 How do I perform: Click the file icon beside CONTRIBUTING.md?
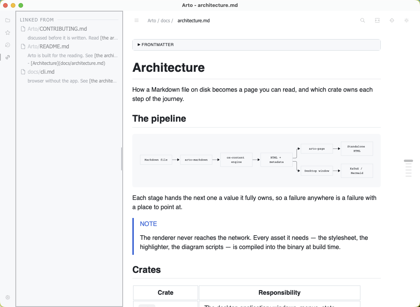[x=23, y=29]
